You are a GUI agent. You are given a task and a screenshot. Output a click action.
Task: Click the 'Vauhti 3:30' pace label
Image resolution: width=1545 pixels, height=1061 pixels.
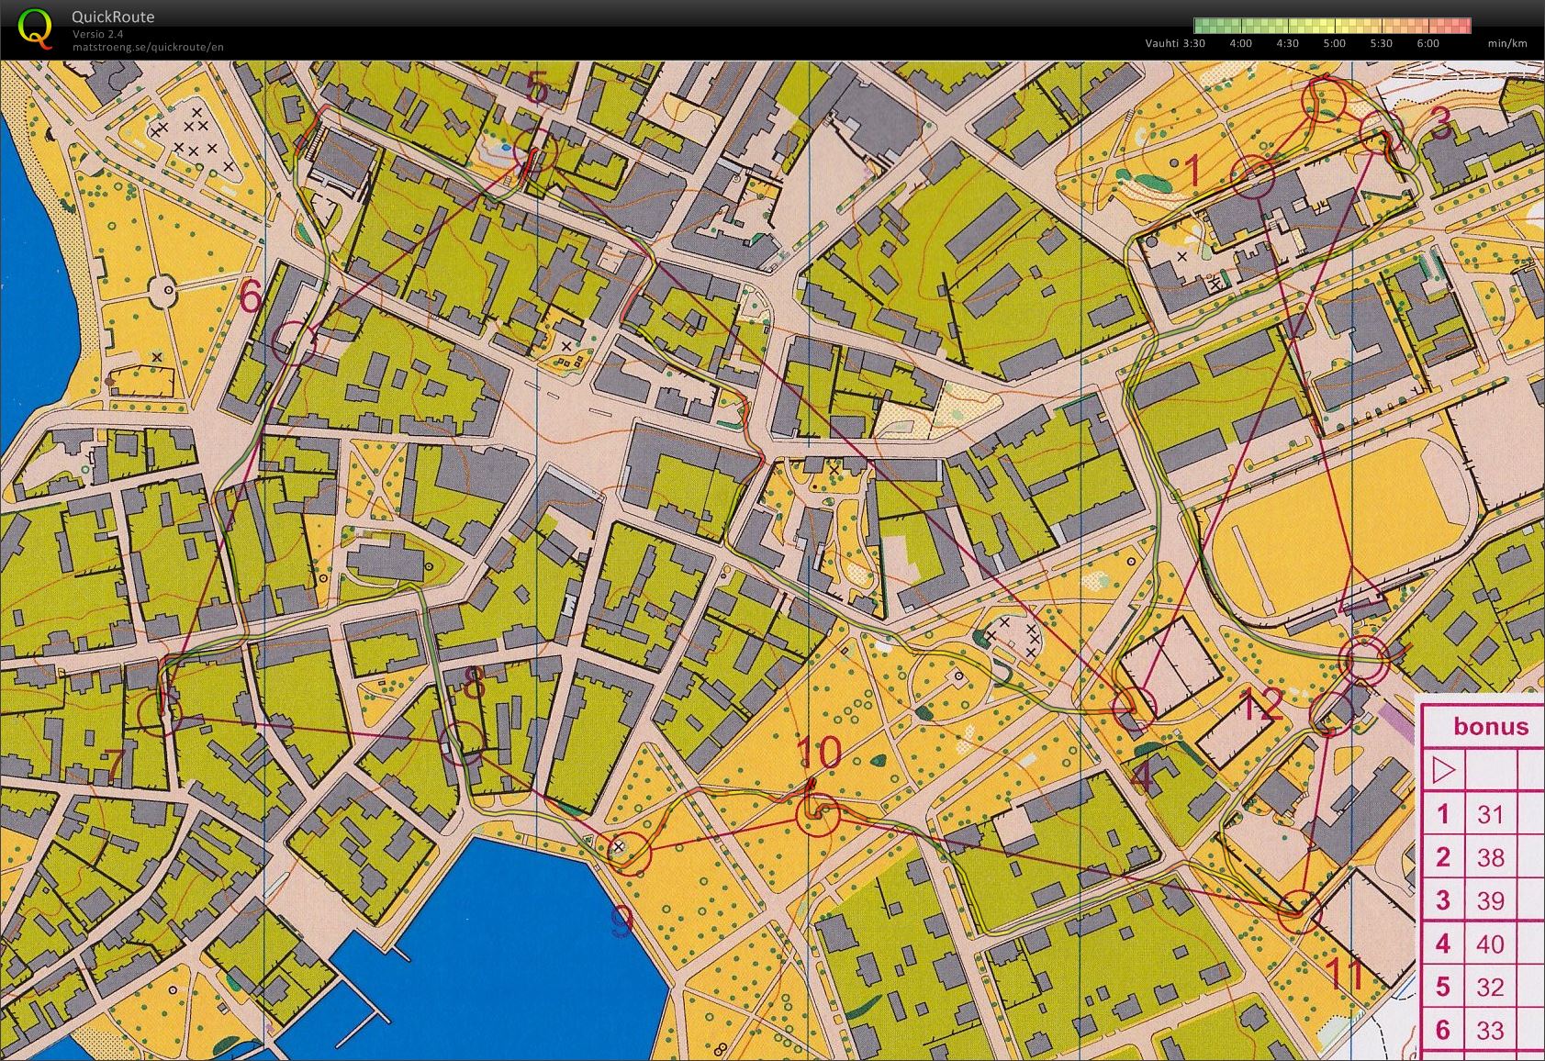(x=1175, y=43)
